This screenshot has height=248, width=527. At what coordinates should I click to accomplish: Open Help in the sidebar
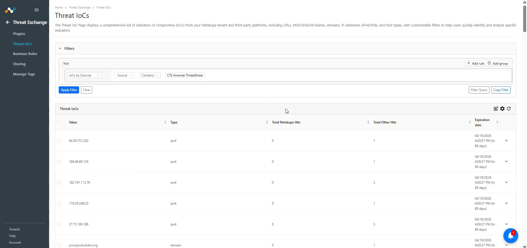tap(12, 236)
